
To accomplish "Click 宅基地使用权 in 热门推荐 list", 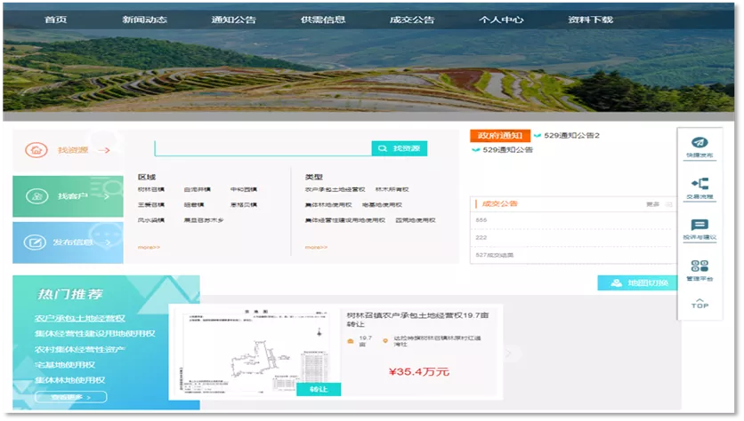I will coord(65,365).
